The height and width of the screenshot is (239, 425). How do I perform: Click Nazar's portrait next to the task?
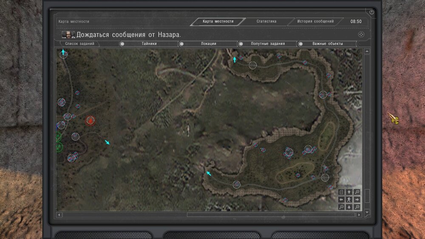coord(68,34)
